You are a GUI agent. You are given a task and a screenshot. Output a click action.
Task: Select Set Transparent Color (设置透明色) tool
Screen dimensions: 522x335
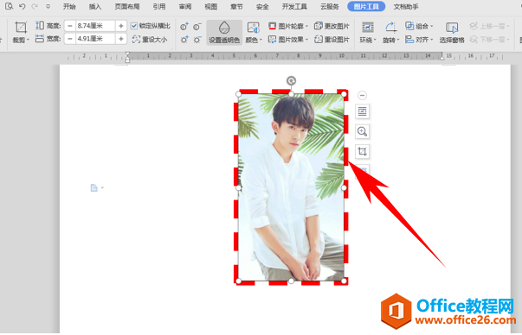click(224, 32)
